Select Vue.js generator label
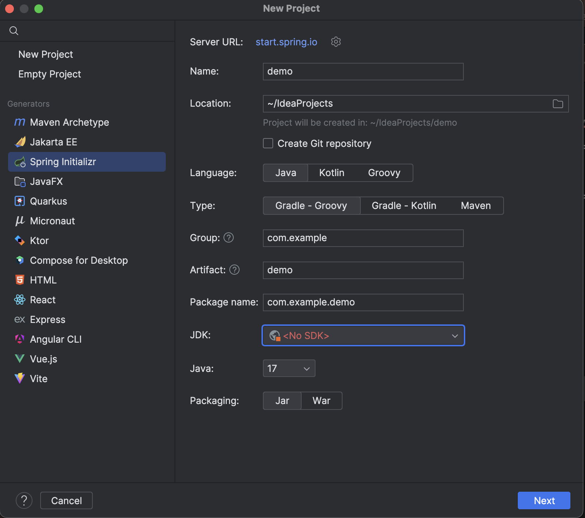 tap(43, 359)
